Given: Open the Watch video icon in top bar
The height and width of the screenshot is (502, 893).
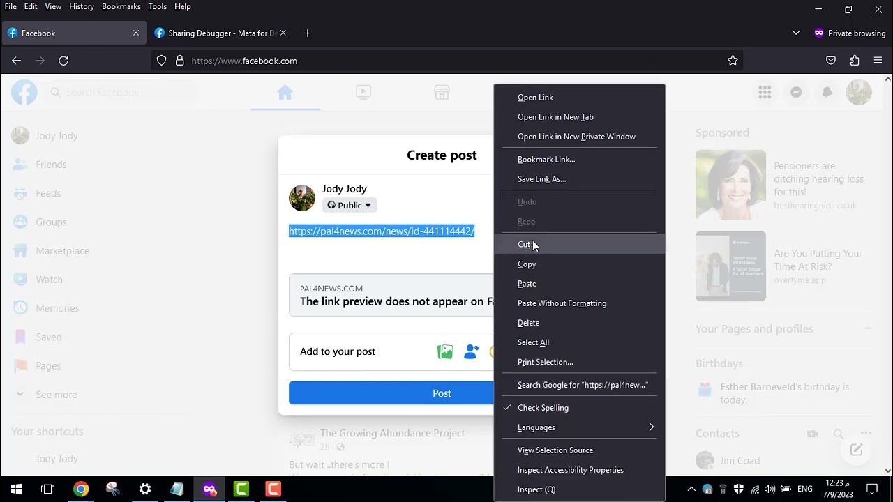Looking at the screenshot, I should point(363,92).
